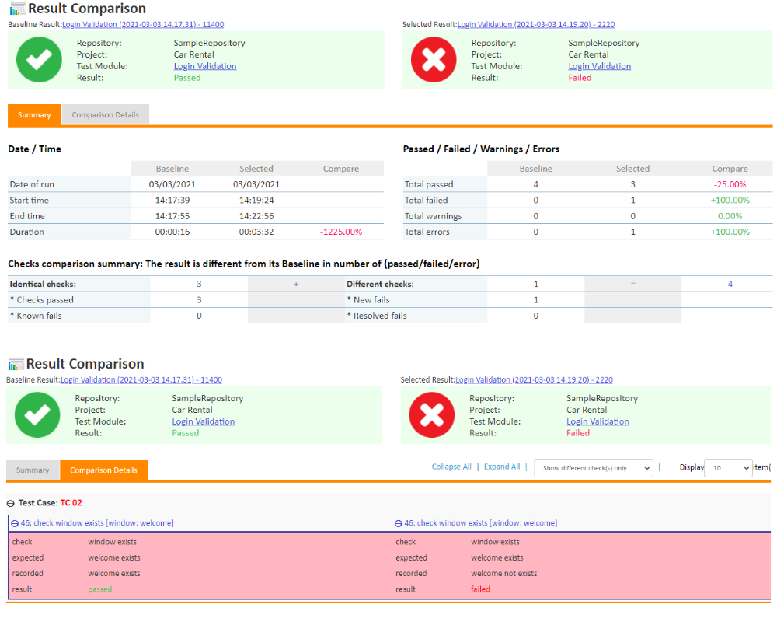Select the upper Summary tab
This screenshot has height=622, width=777.
coord(34,114)
